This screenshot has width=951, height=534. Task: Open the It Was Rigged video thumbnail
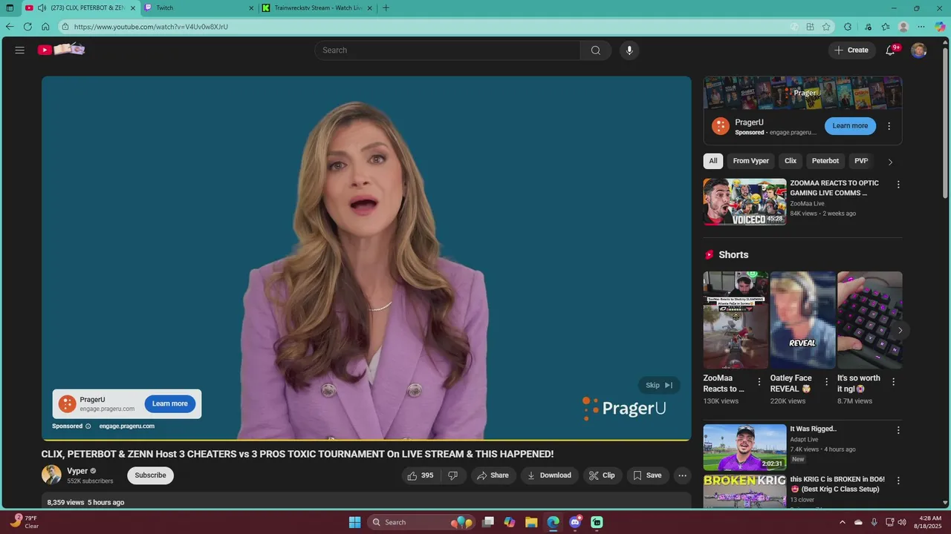pos(744,447)
